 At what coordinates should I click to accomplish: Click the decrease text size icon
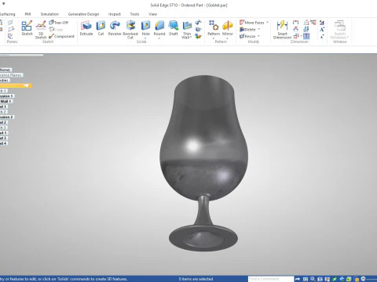322,36
